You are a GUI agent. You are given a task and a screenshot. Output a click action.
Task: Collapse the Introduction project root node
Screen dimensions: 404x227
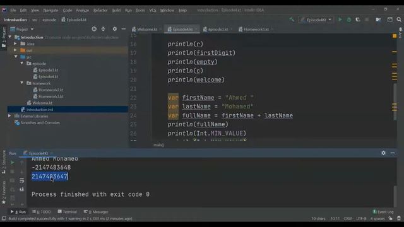pyautogui.click(x=10, y=37)
